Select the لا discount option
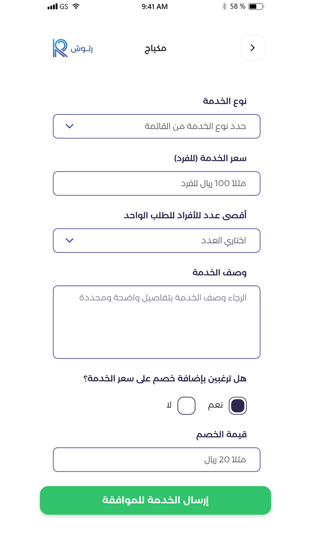Screen dimensions: 311x552 (187, 405)
